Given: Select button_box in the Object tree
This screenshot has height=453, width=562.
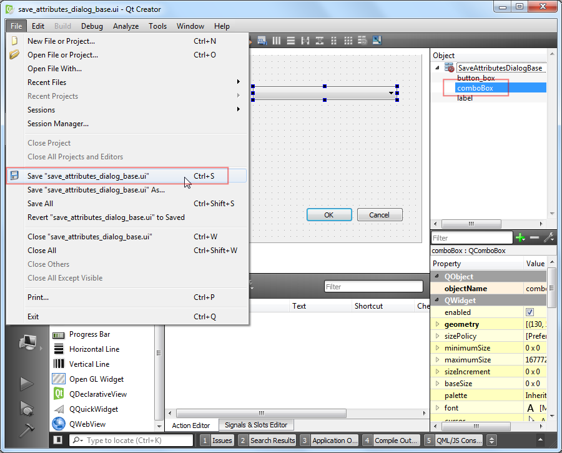Looking at the screenshot, I should [x=476, y=78].
